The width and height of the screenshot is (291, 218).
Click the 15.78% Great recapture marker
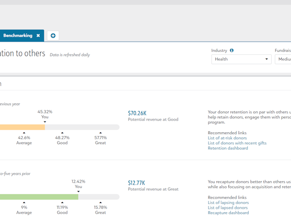click(x=100, y=202)
